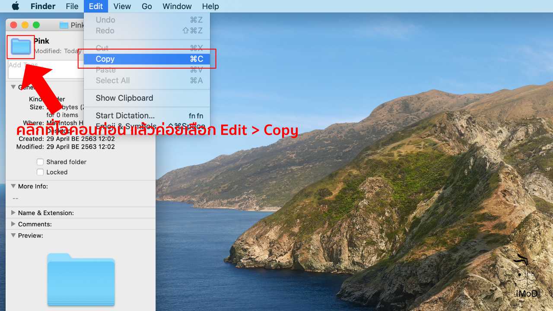Viewport: 553px width, 311px height.
Task: Expand the Comments section
Action: tap(13, 224)
